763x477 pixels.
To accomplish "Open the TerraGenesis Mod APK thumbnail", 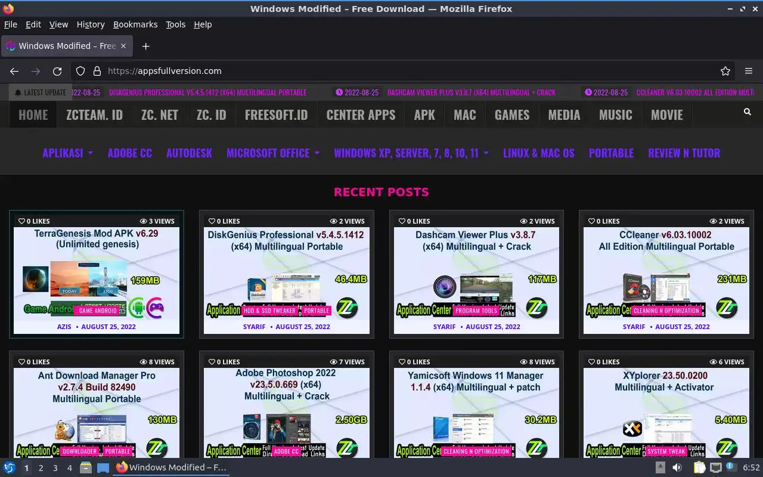I will [x=97, y=280].
